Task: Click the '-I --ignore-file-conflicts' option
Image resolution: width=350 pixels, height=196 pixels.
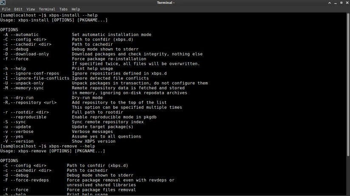Action: 36,78
